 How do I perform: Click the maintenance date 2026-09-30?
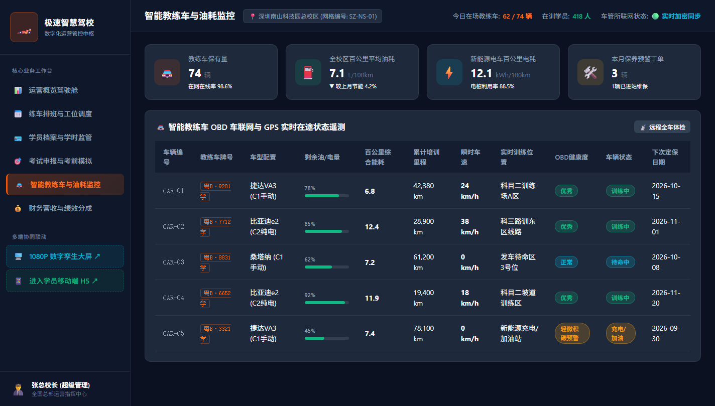tap(666, 333)
